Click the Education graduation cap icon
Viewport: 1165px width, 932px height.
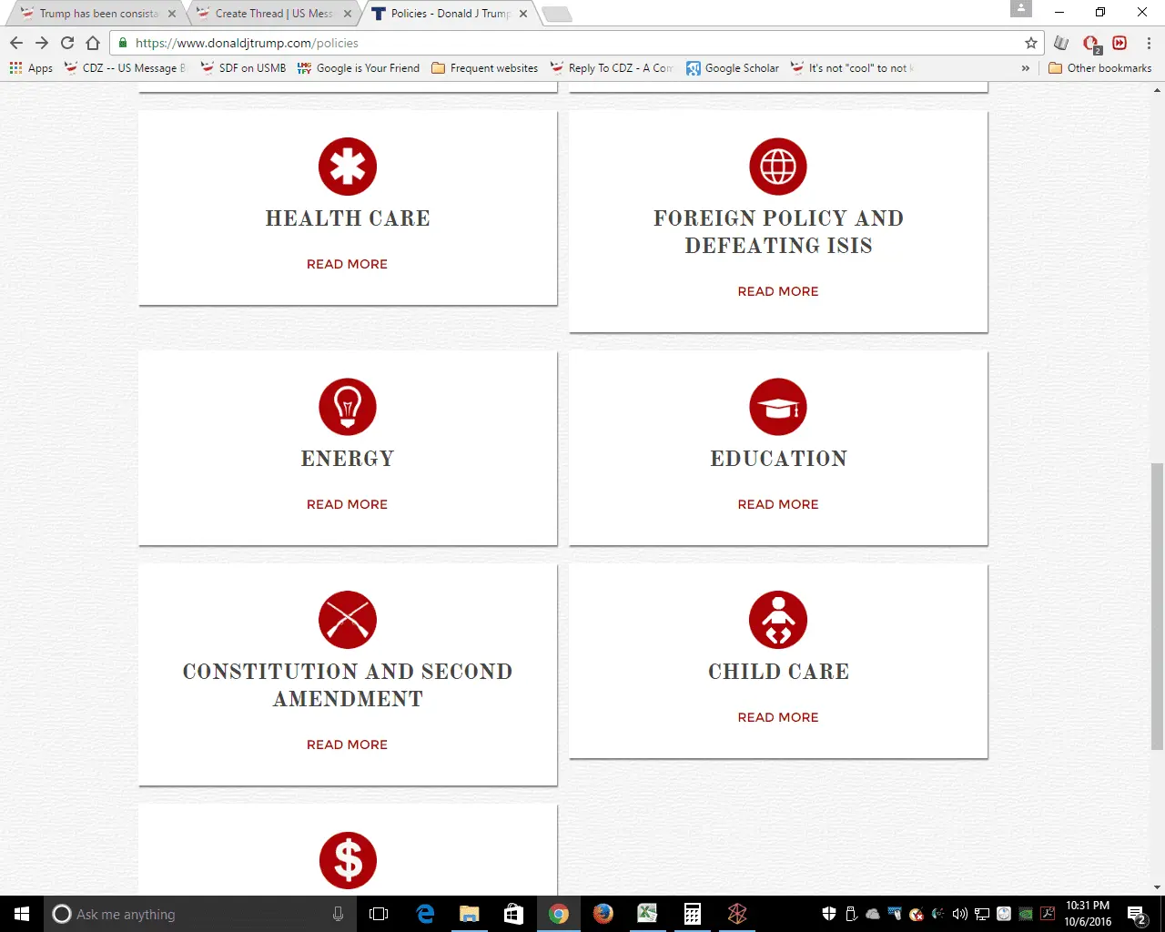tap(778, 407)
